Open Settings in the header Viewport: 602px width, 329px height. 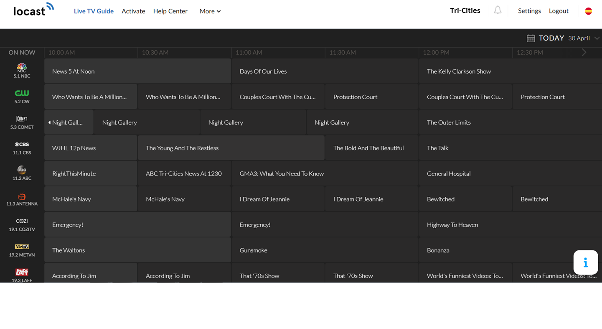529,11
